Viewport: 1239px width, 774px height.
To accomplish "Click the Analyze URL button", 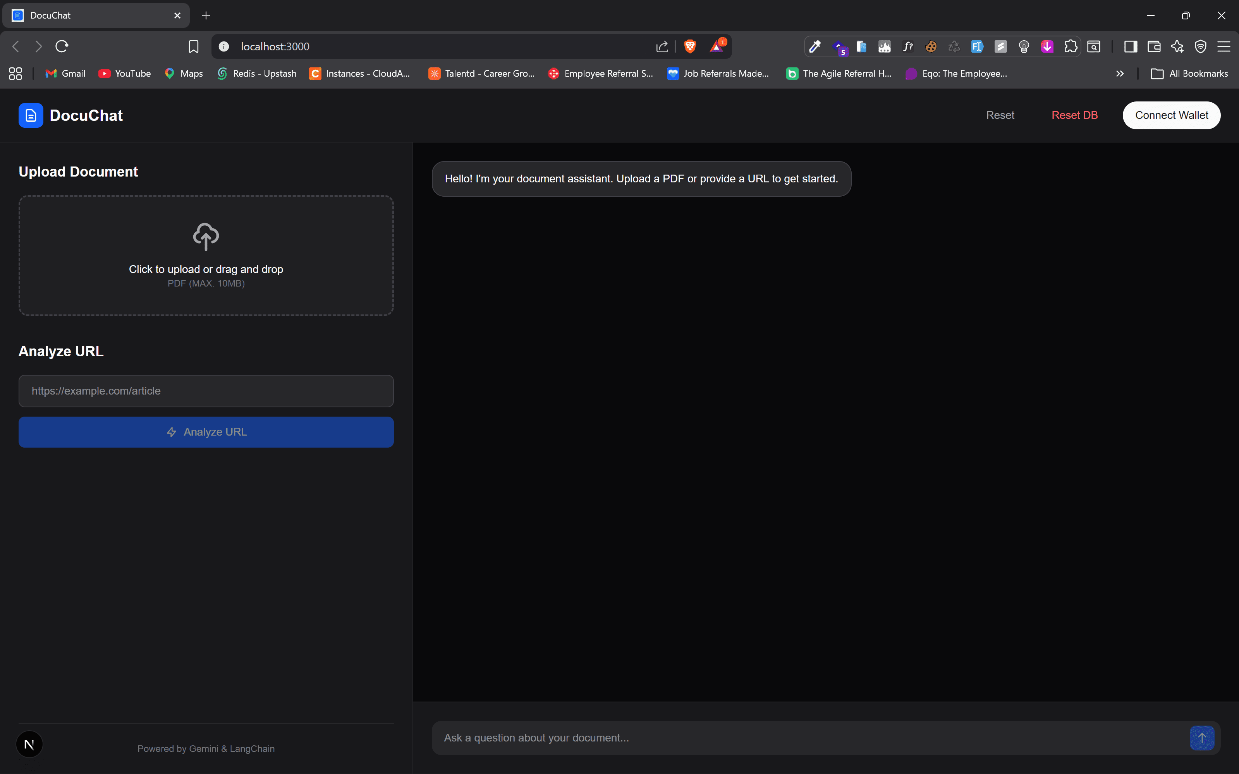I will tap(206, 432).
